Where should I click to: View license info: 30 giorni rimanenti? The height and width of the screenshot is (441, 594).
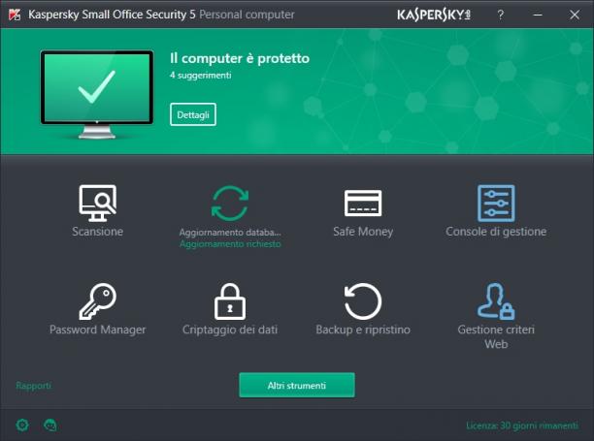pyautogui.click(x=522, y=425)
